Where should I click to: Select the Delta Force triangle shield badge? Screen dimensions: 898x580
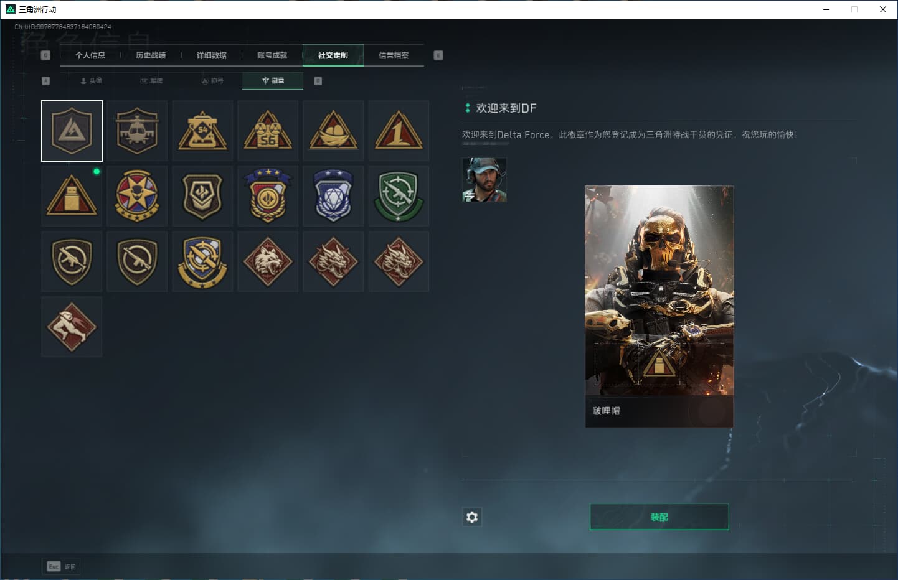(72, 131)
